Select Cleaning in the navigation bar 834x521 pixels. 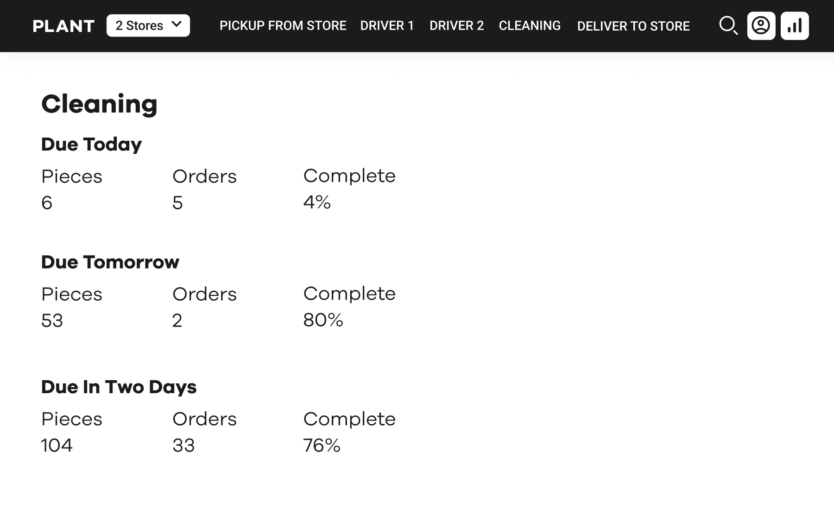click(530, 25)
